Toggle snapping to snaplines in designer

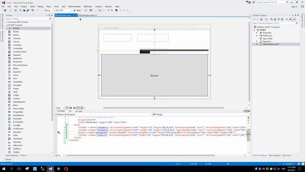(78, 108)
